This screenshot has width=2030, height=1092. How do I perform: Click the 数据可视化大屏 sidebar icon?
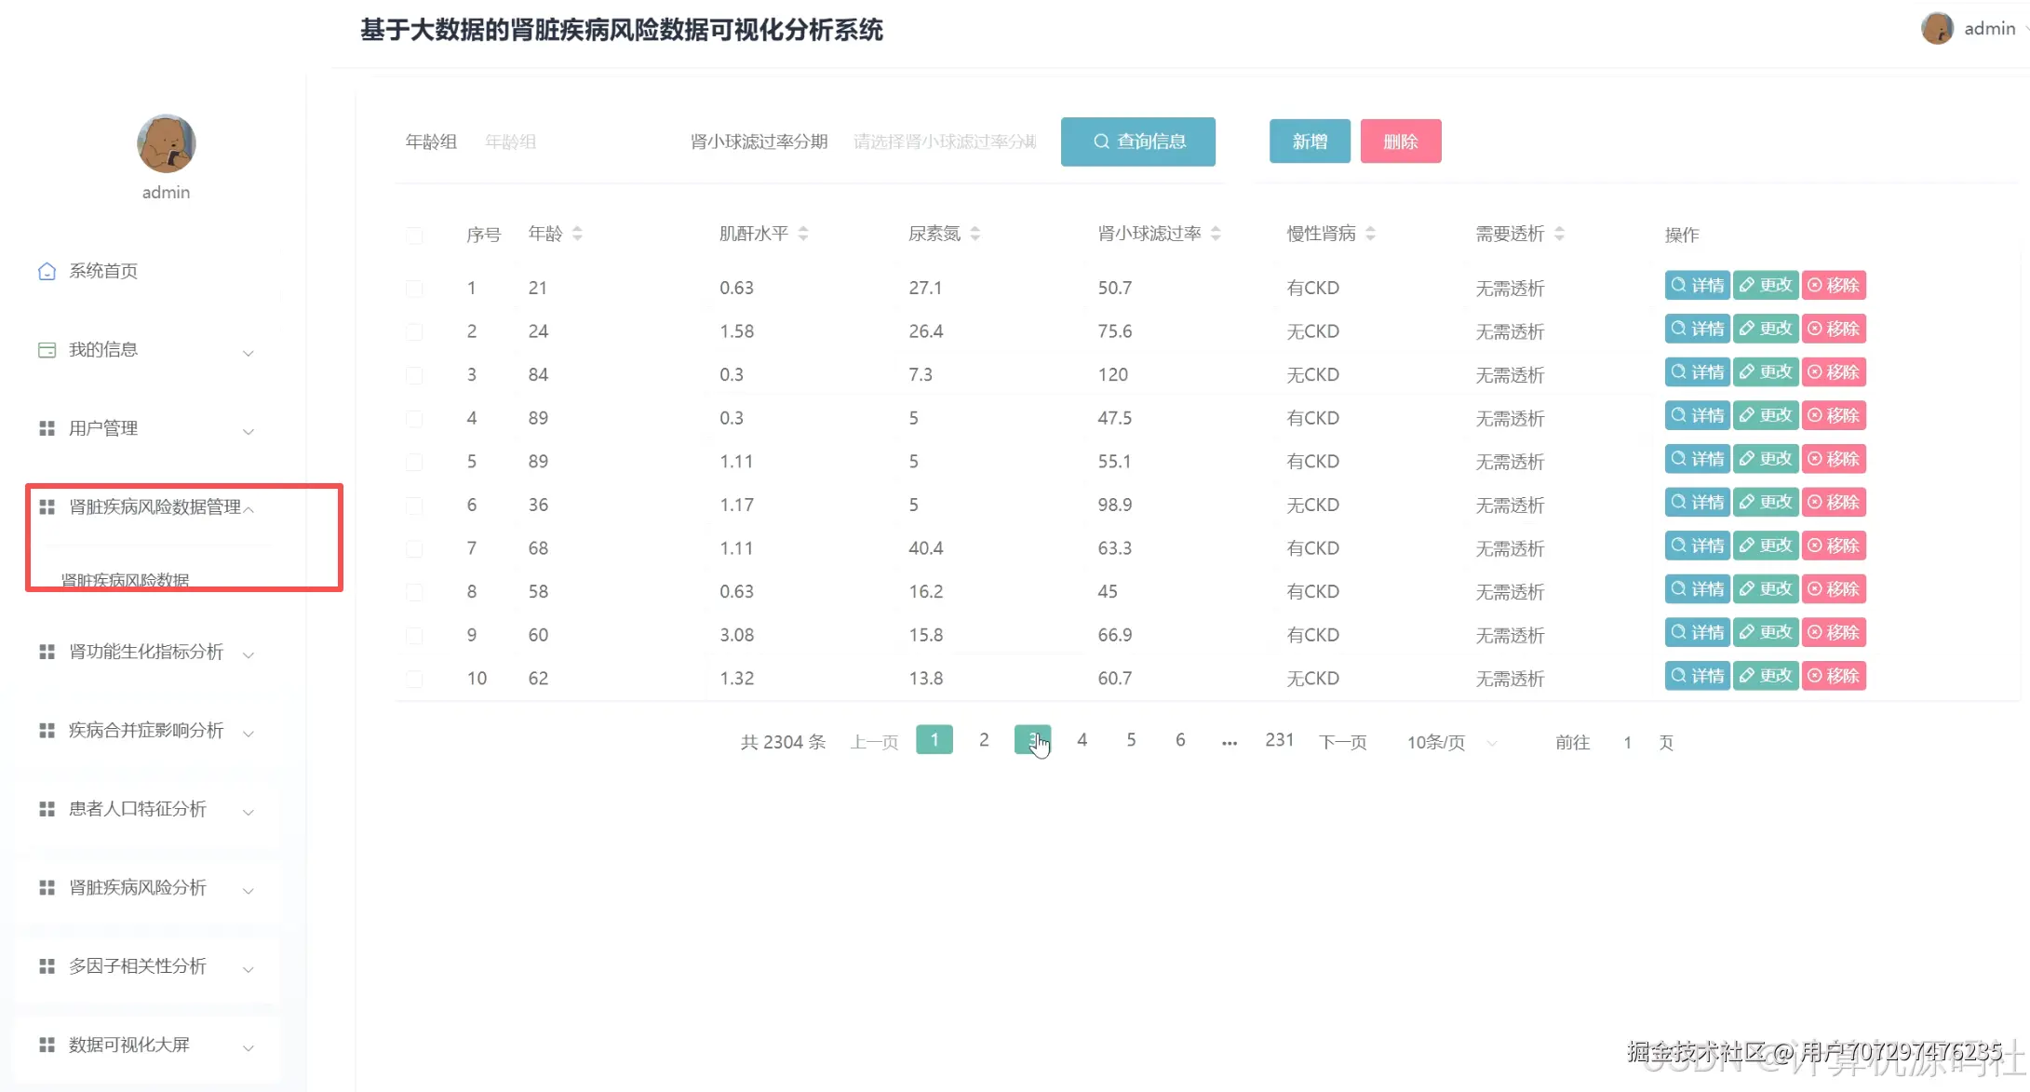47,1045
